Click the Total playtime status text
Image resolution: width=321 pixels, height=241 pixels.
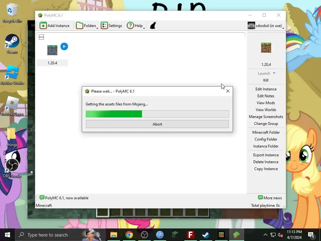point(265,206)
